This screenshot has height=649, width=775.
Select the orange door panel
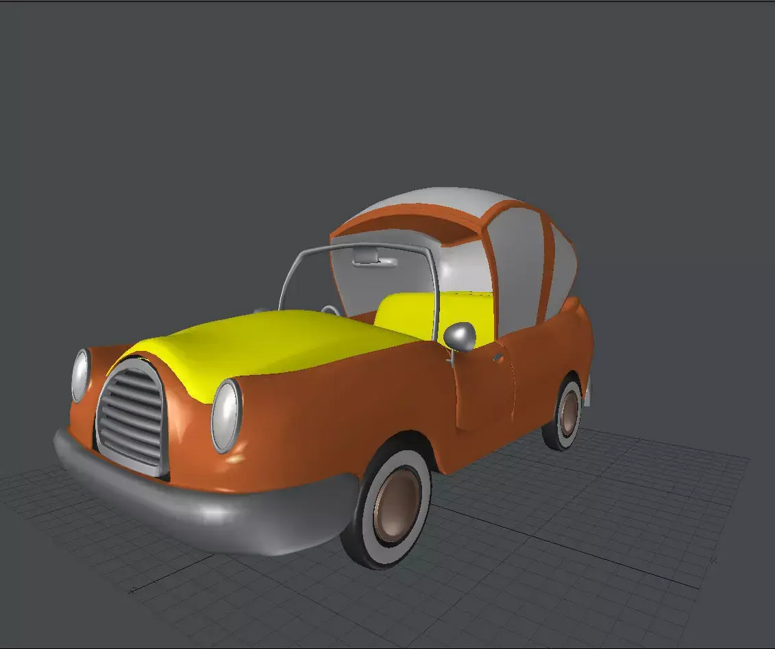484,386
